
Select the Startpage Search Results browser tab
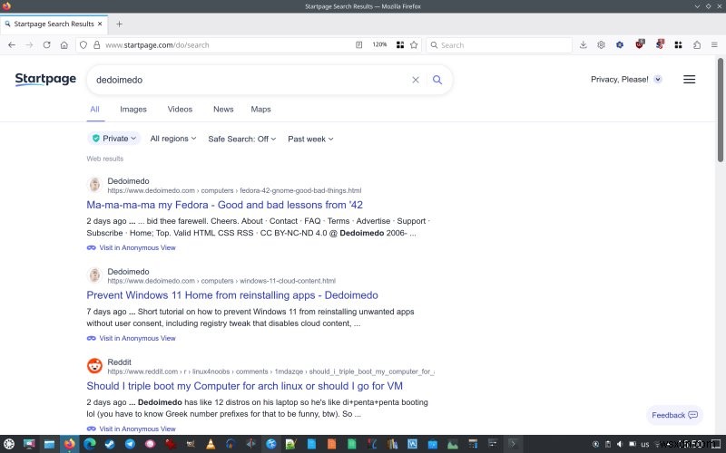[54, 24]
